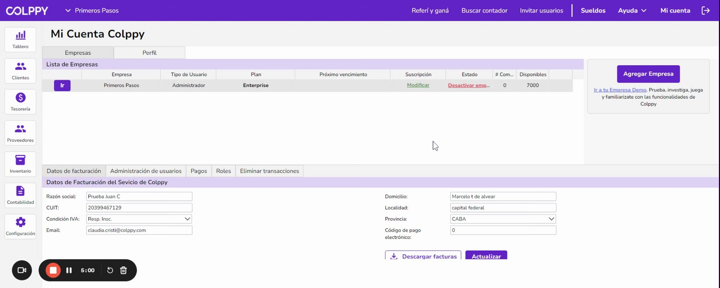Open the Contabilidad document icon
This screenshot has height=288, width=720.
(20, 195)
